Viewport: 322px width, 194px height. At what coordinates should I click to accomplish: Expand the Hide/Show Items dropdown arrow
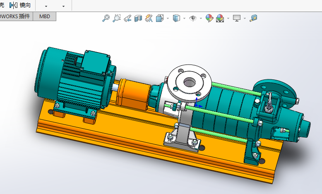201,19
